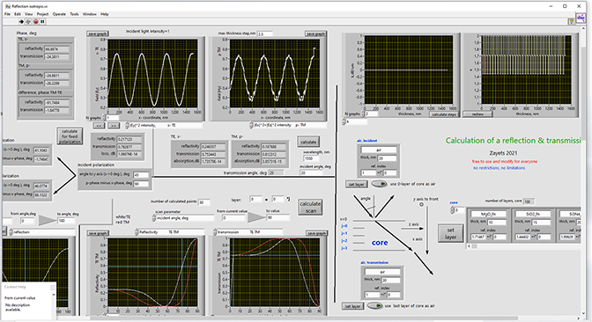Click the max thickness step input field
The height and width of the screenshot is (322, 592).
pos(265,34)
